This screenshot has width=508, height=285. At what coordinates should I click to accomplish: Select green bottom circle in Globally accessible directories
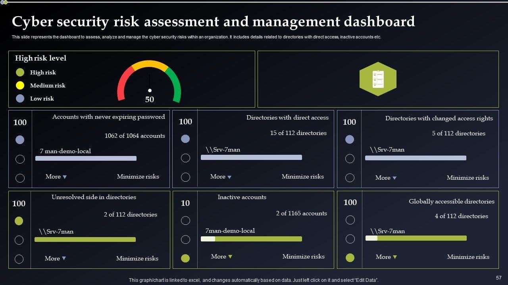[350, 258]
